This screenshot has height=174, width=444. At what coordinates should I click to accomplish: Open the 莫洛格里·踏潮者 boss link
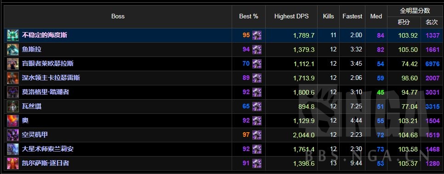tap(46, 92)
